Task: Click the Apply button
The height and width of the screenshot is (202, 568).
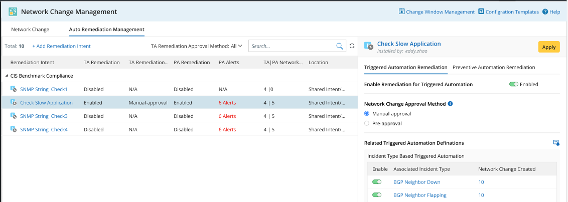Action: tap(548, 47)
